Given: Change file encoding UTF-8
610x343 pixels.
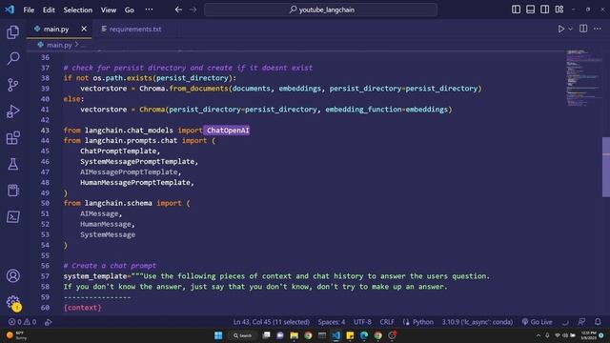Looking at the screenshot, I should click(x=362, y=322).
